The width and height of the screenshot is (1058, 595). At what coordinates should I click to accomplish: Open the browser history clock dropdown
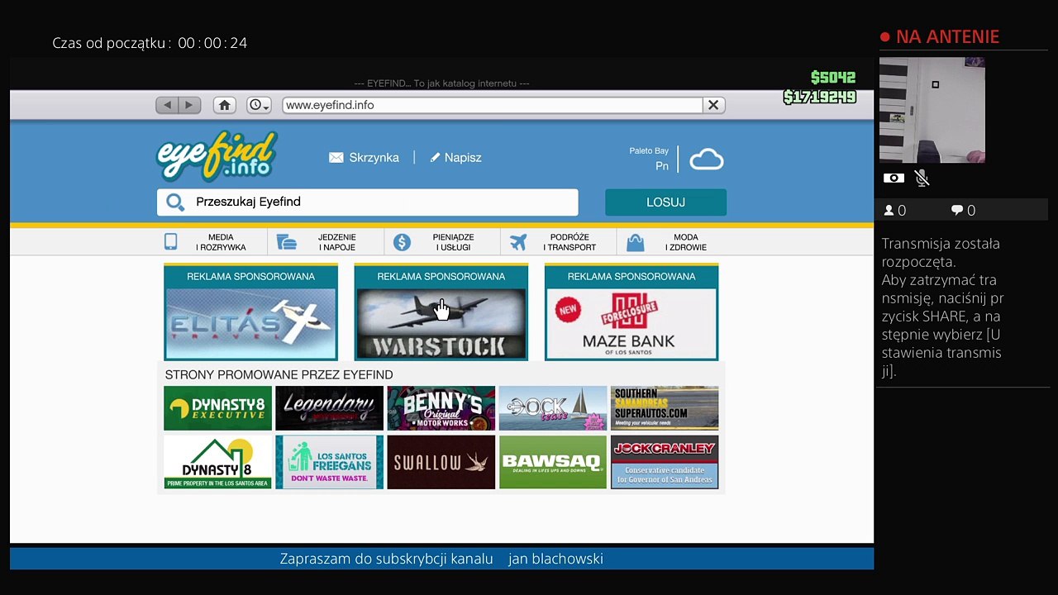click(x=259, y=105)
